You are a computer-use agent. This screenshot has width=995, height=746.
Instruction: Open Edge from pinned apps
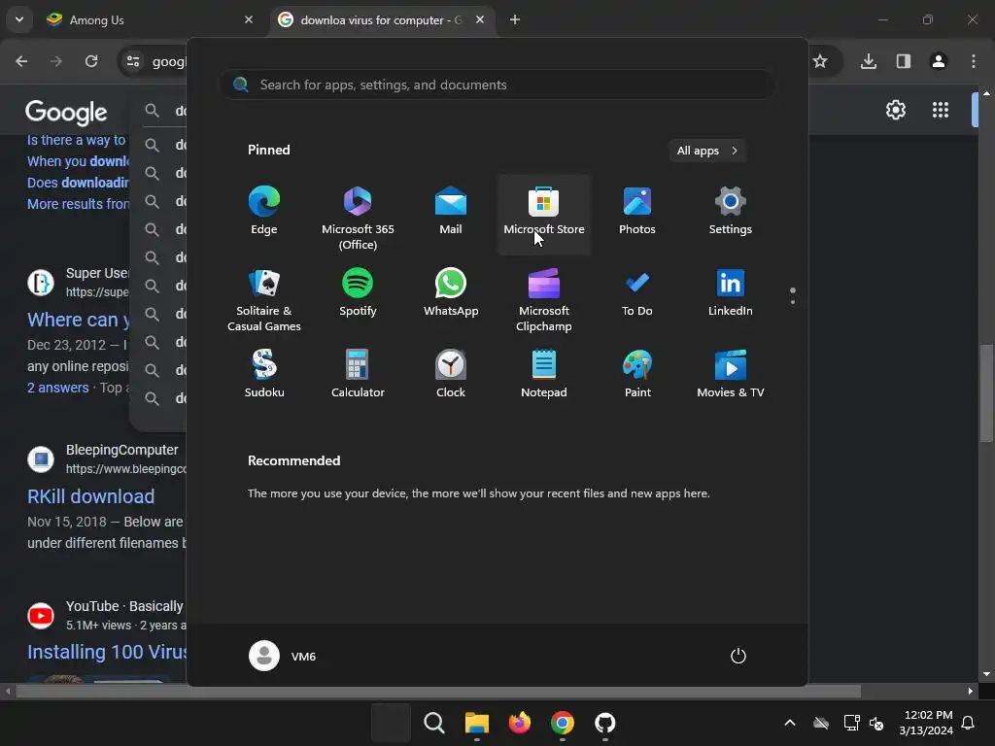(x=264, y=212)
